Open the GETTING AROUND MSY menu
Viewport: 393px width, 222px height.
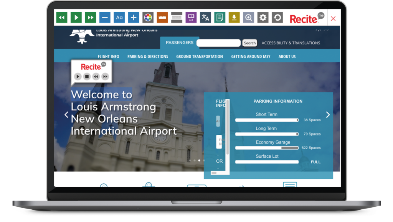251,57
